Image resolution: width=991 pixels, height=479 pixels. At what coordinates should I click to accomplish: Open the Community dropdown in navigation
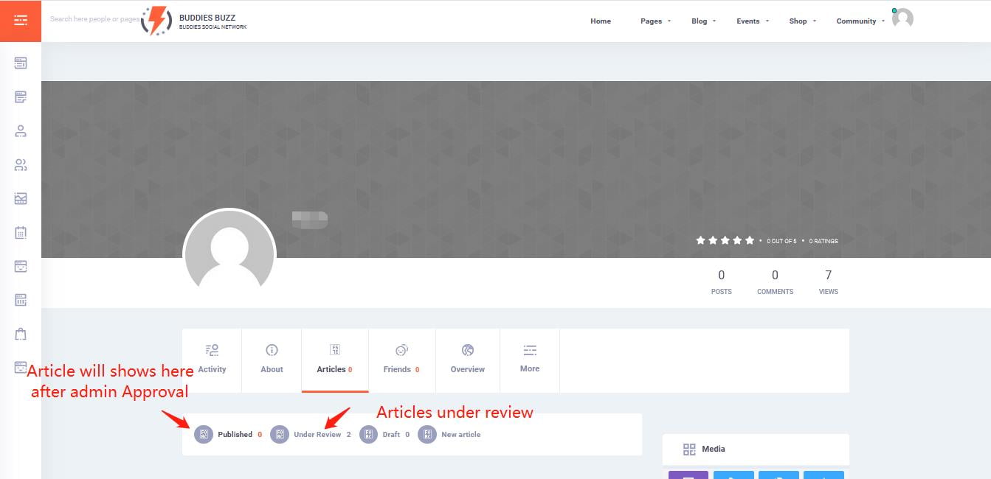pos(859,21)
